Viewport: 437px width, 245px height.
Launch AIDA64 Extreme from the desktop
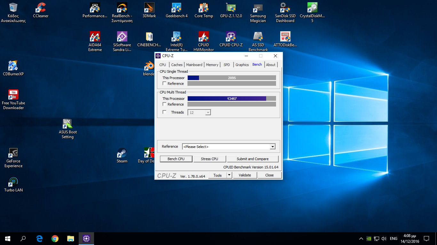[95, 42]
